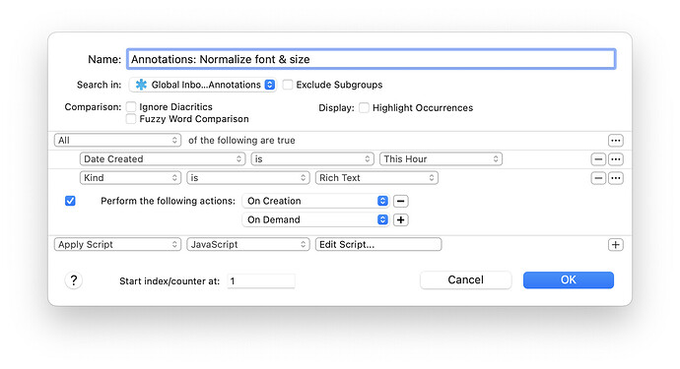Click the Global Inbox snowflake icon
Screen dimensions: 680x369
point(141,85)
